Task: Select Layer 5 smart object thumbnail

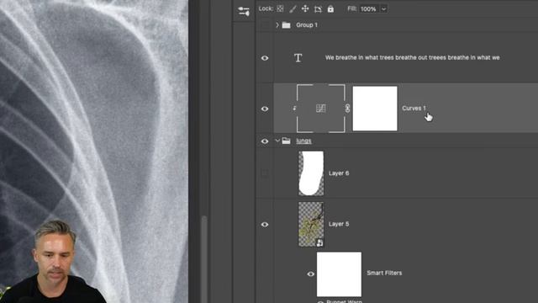Action: pyautogui.click(x=311, y=225)
